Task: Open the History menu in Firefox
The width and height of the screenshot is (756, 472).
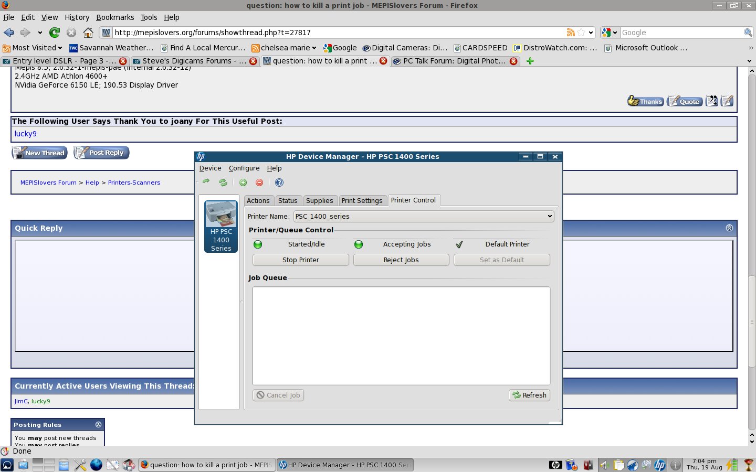Action: click(x=77, y=17)
